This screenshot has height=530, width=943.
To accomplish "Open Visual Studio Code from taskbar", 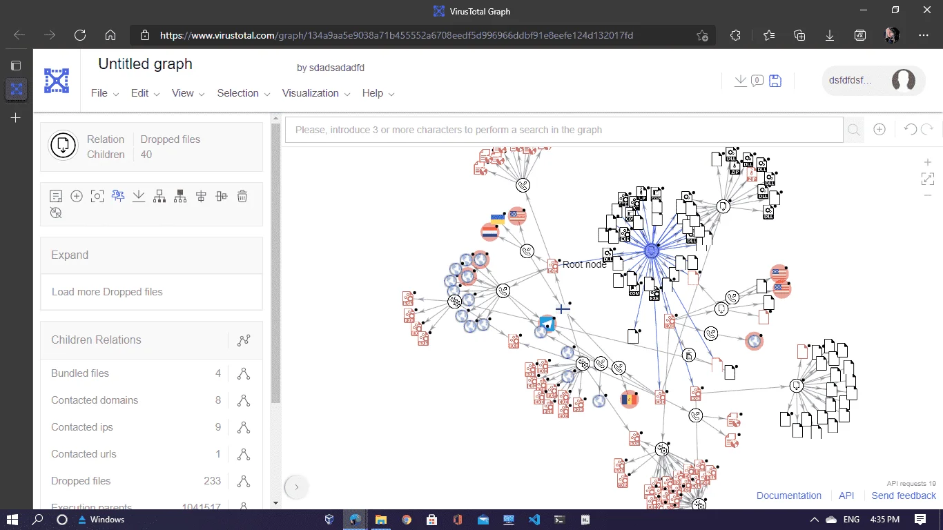I will click(534, 519).
